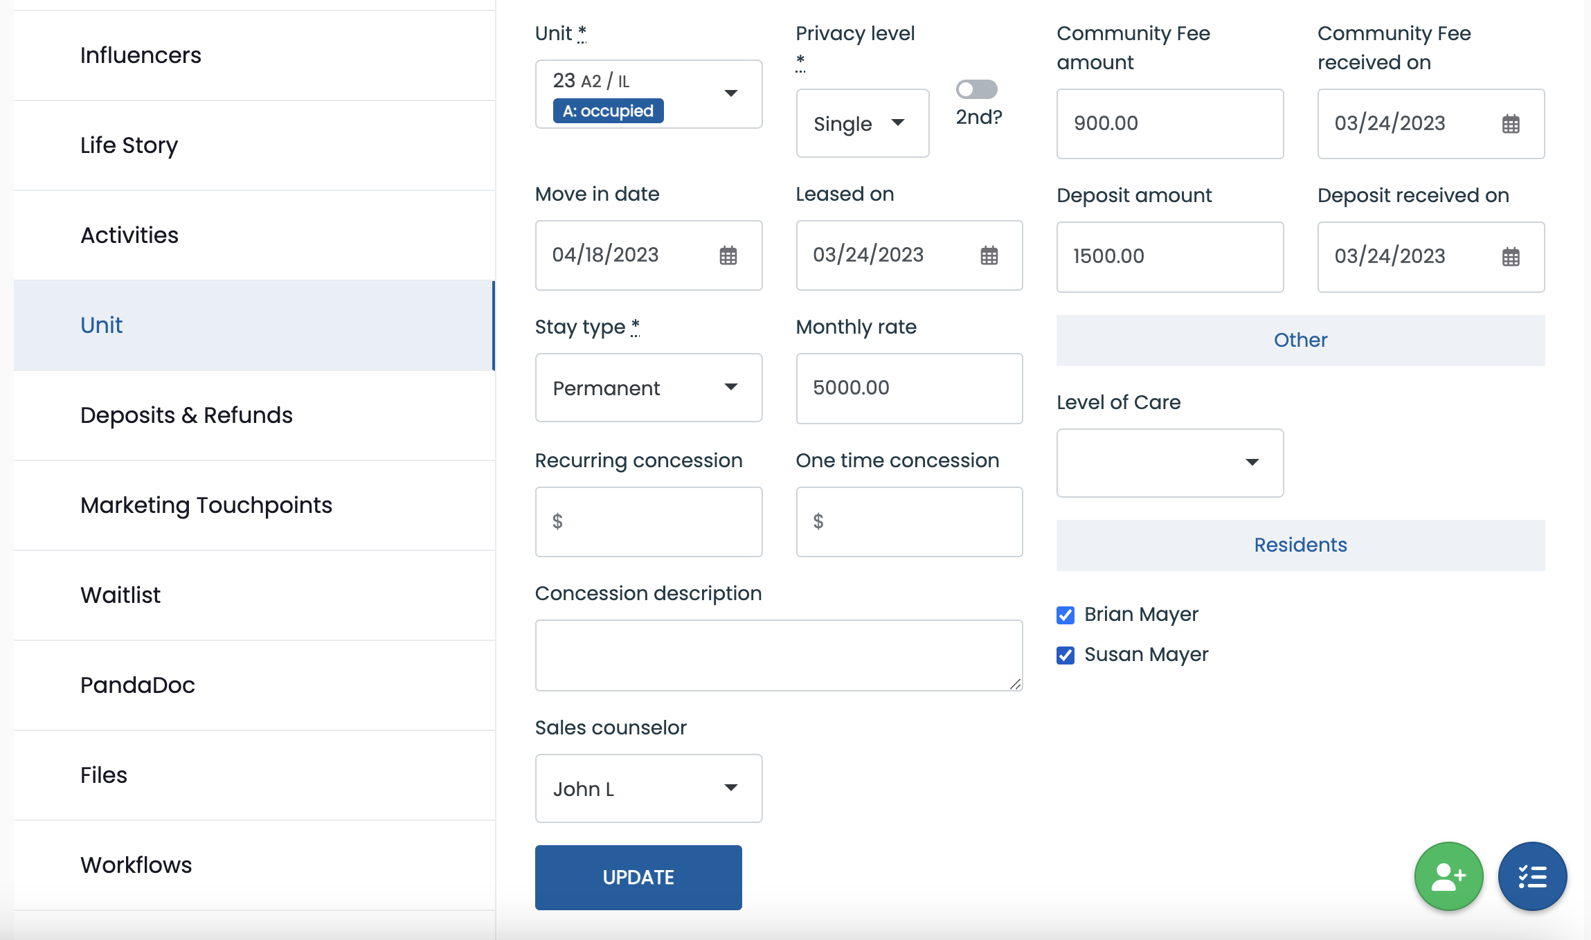Open Marketing Touchpoints section
The image size is (1591, 940).
(254, 505)
